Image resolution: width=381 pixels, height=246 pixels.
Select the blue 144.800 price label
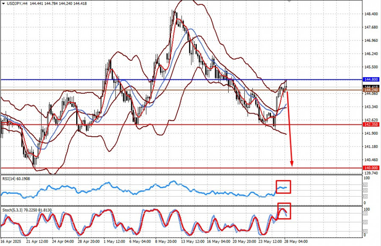(x=371, y=79)
